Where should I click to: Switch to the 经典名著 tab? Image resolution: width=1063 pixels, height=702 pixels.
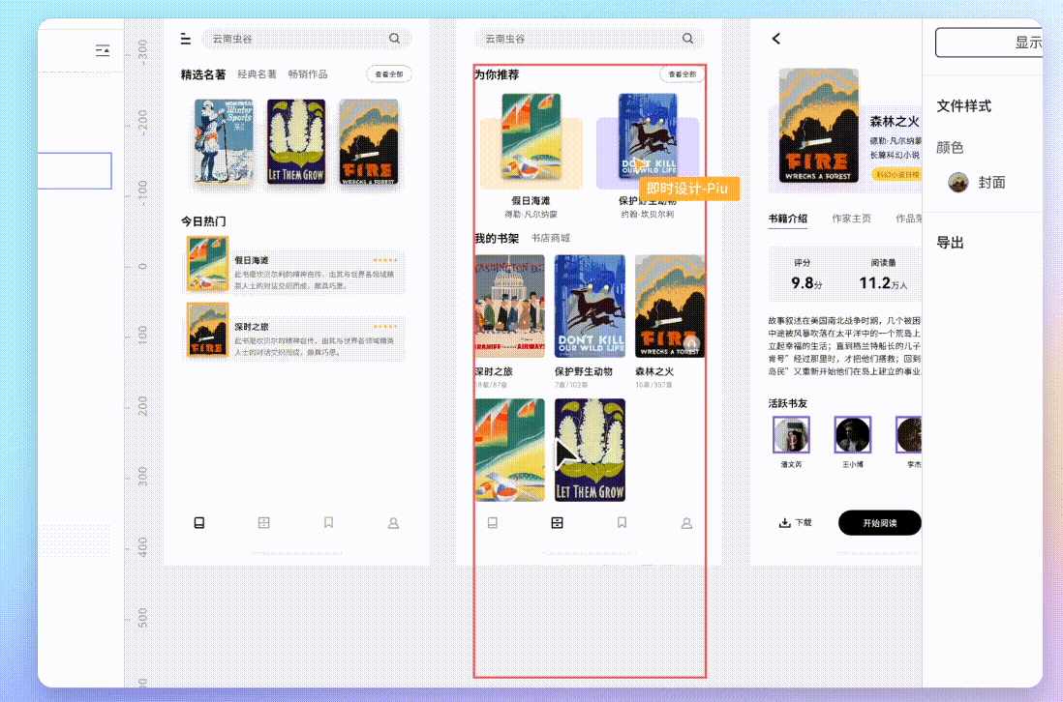[x=257, y=74]
